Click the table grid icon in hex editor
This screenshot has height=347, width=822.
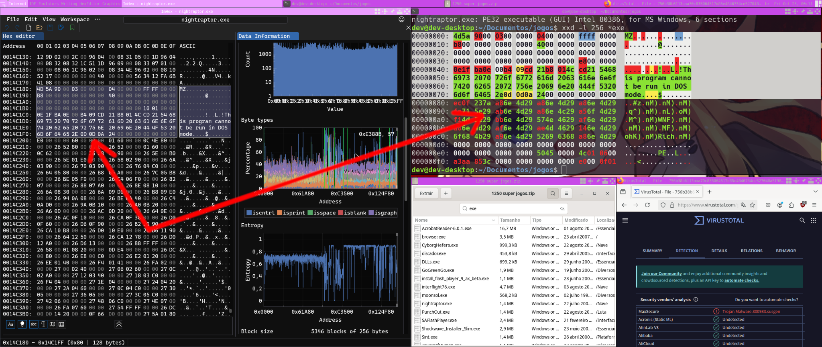[61, 324]
